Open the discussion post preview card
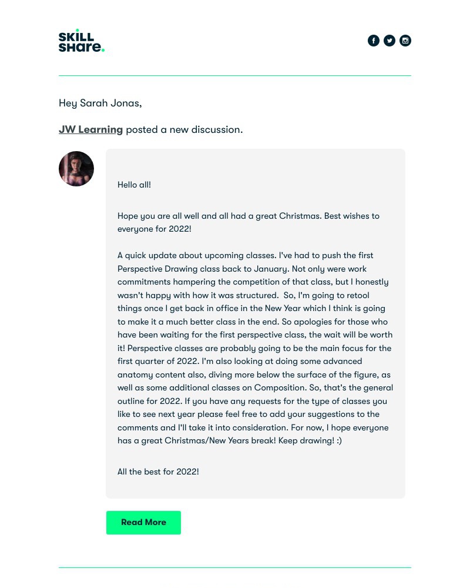The height and width of the screenshot is (588, 470). (256, 323)
